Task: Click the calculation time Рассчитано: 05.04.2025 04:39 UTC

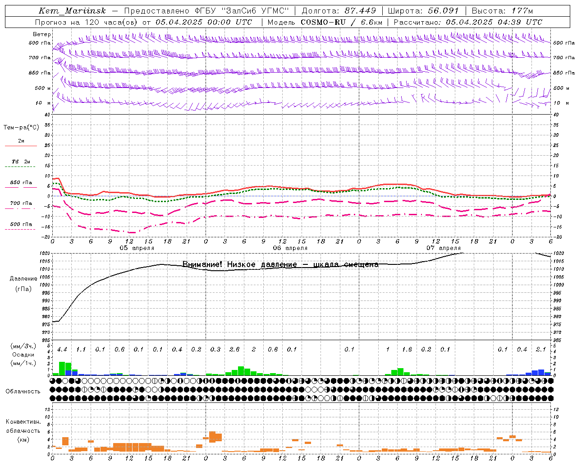Action: (x=468, y=22)
